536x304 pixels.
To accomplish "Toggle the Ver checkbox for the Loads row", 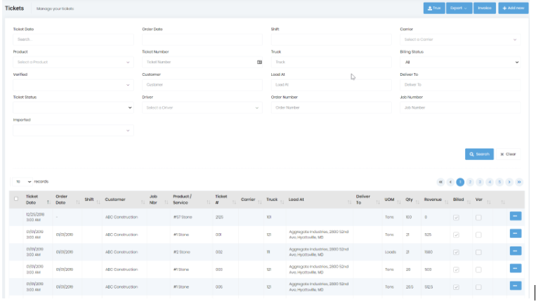I will click(x=478, y=251).
